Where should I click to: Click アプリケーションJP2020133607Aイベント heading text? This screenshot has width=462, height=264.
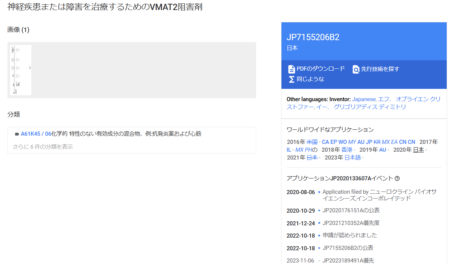click(340, 178)
